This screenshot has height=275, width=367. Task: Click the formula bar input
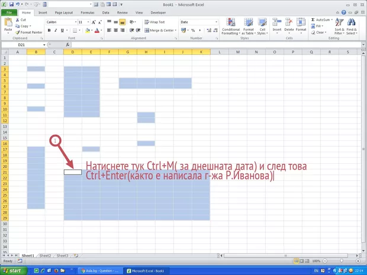click(217, 45)
